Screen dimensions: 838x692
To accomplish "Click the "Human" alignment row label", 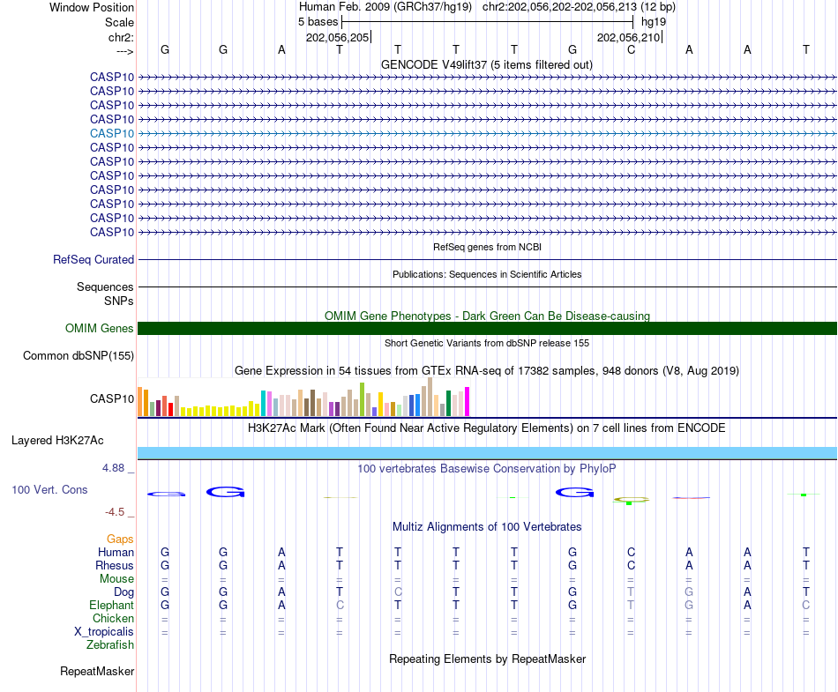I will pos(116,552).
